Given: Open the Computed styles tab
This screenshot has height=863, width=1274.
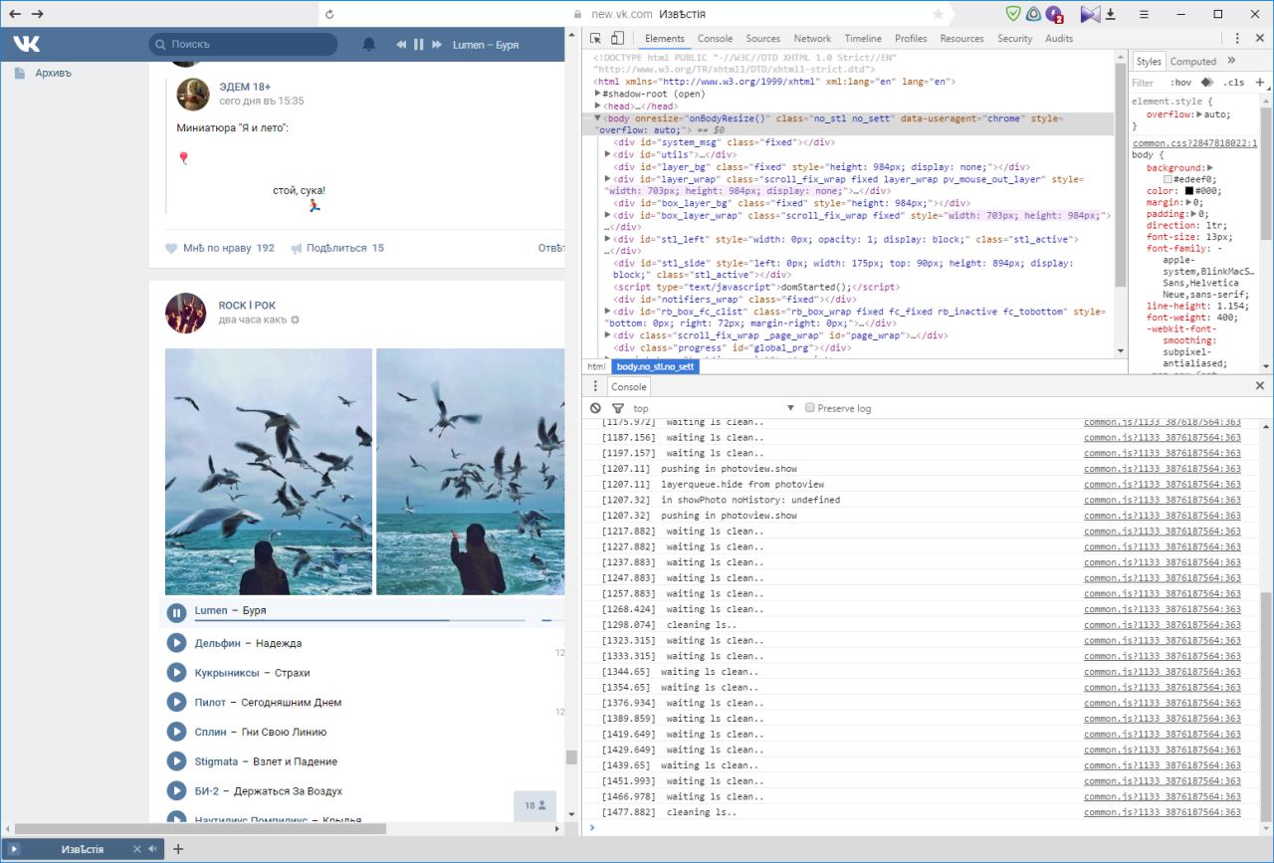Looking at the screenshot, I should click(x=1192, y=62).
